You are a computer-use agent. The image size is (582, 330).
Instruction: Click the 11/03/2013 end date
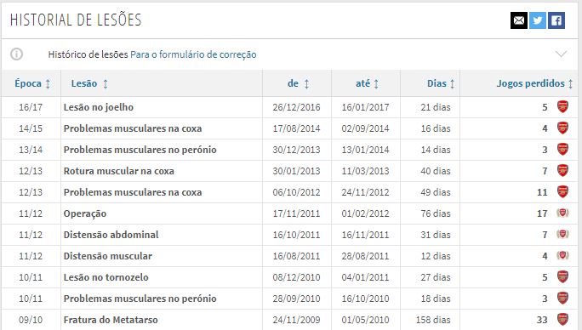pos(365,171)
